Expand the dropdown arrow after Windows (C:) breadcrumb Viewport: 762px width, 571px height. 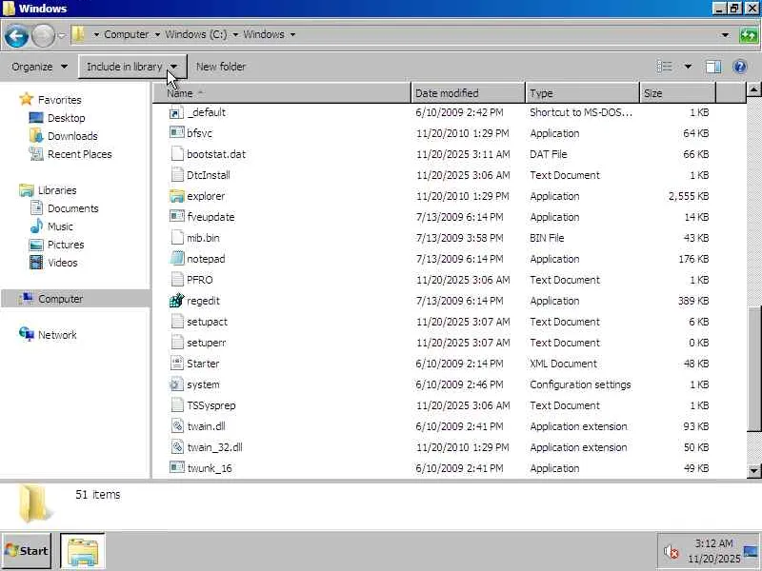[235, 34]
